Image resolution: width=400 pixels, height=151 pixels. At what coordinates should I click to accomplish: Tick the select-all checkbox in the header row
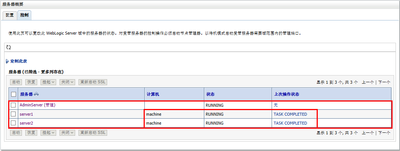click(13, 94)
